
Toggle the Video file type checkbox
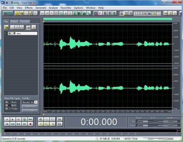[7, 109]
